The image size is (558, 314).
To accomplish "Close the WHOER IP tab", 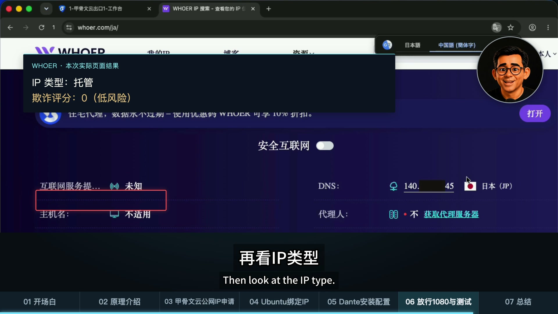I will tap(253, 9).
